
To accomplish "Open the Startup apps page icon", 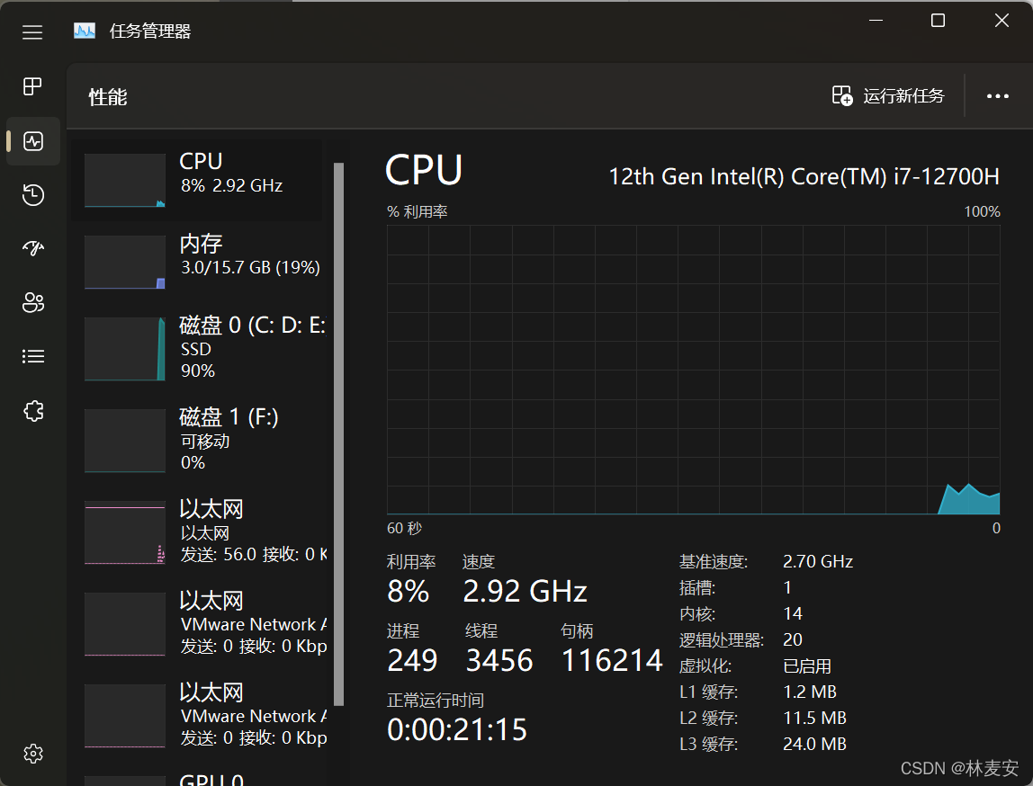I will coord(33,249).
